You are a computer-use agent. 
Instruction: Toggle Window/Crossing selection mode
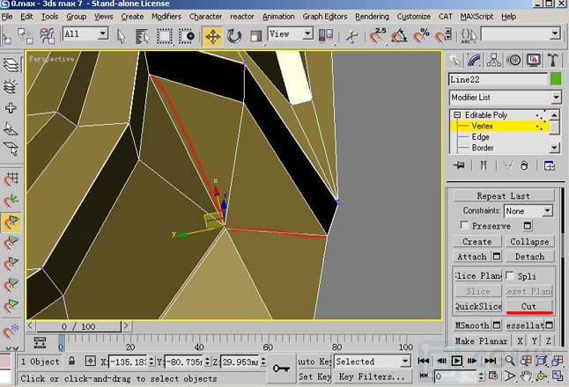tap(187, 36)
